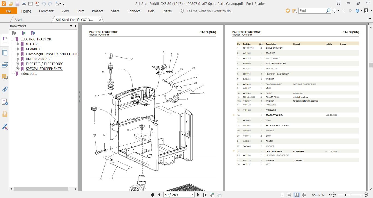Select the Hand touch mode tool icon
Viewport: 373px width, 198px height.
(x=57, y=4)
